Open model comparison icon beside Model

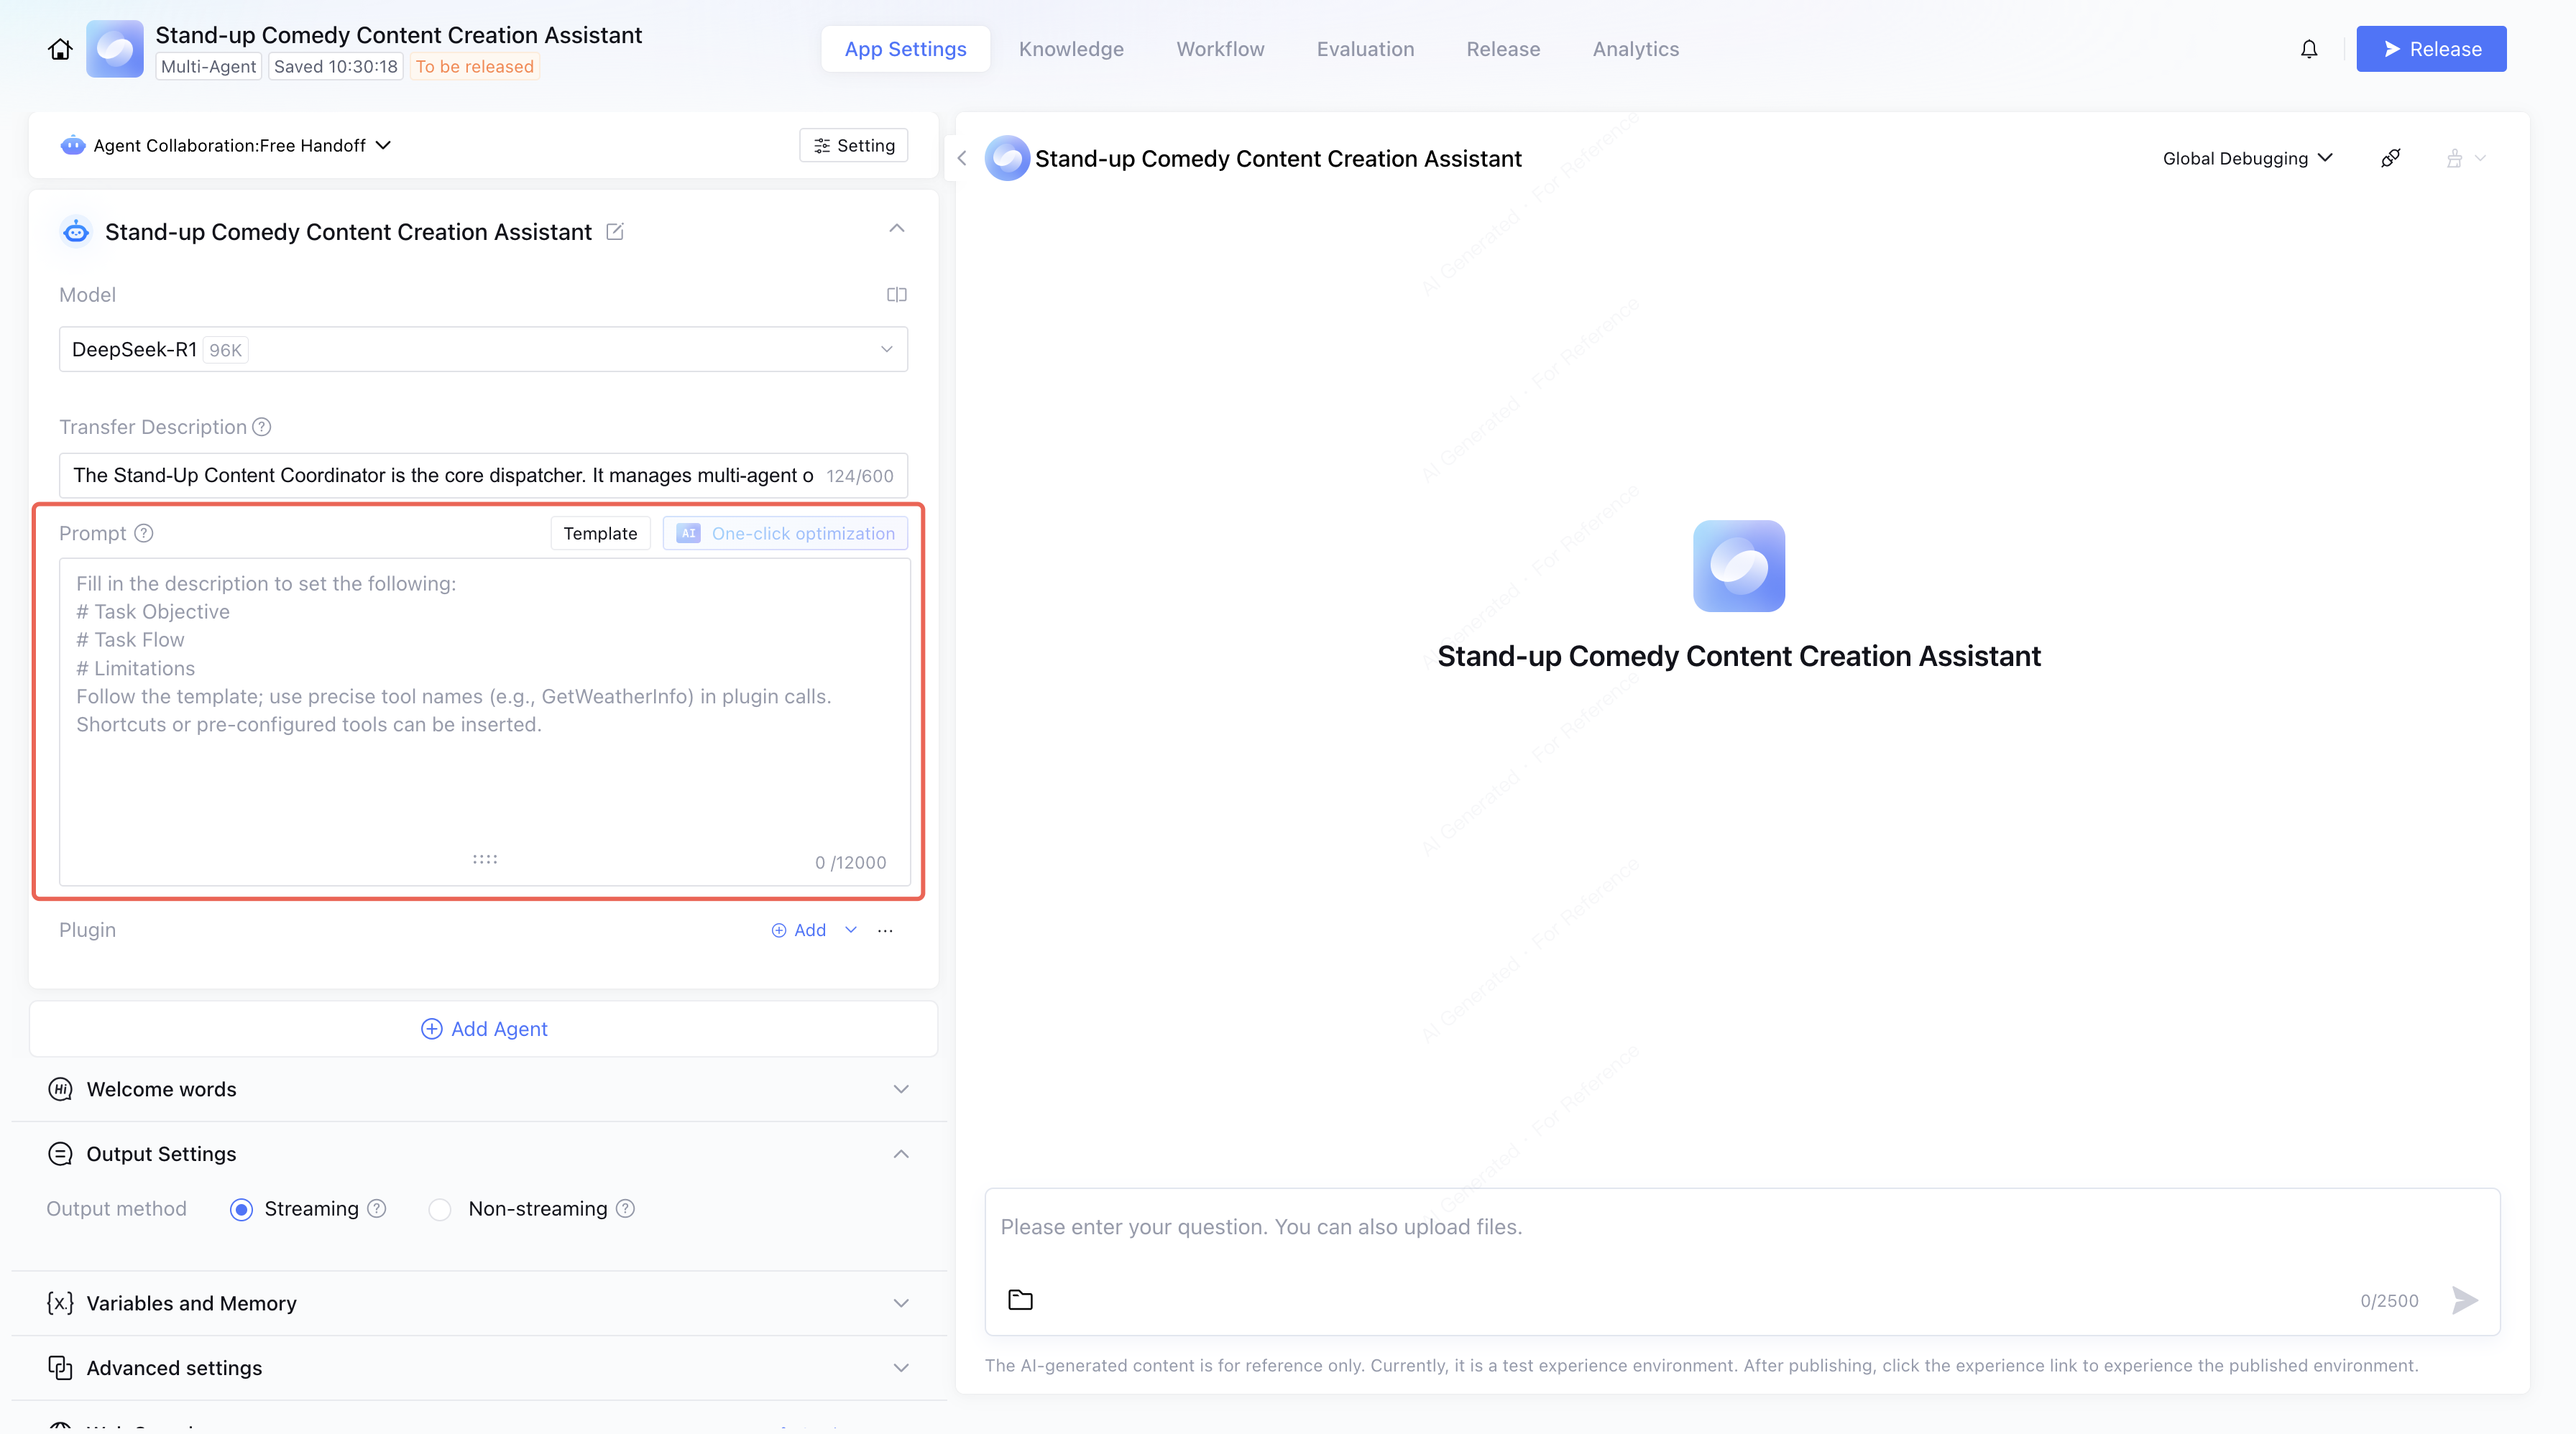896,295
